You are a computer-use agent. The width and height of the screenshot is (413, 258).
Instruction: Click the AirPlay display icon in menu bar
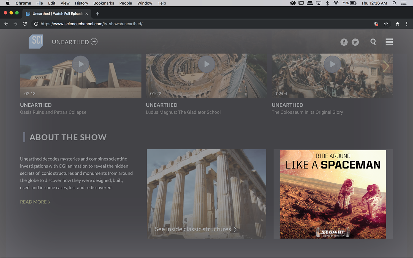point(319,3)
